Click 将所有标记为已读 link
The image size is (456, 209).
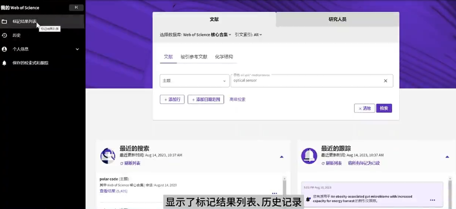[364, 164]
